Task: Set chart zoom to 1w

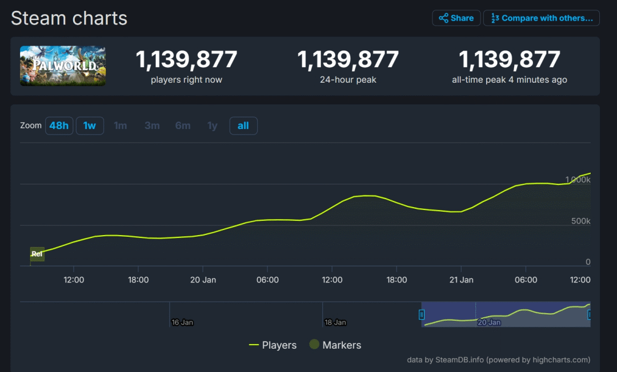Action: (90, 126)
